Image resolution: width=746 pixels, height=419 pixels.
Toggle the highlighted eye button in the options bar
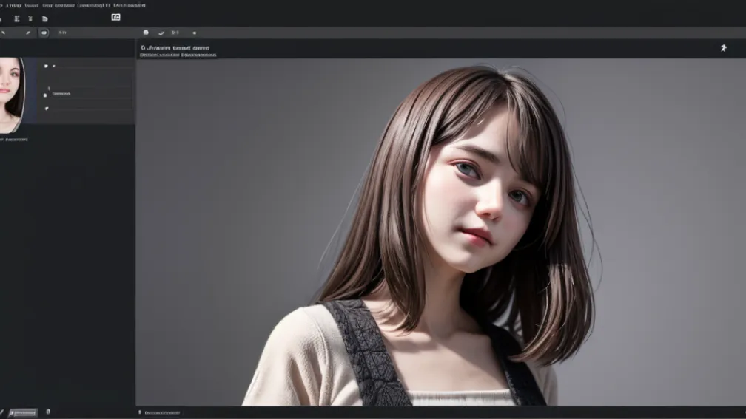pos(44,33)
